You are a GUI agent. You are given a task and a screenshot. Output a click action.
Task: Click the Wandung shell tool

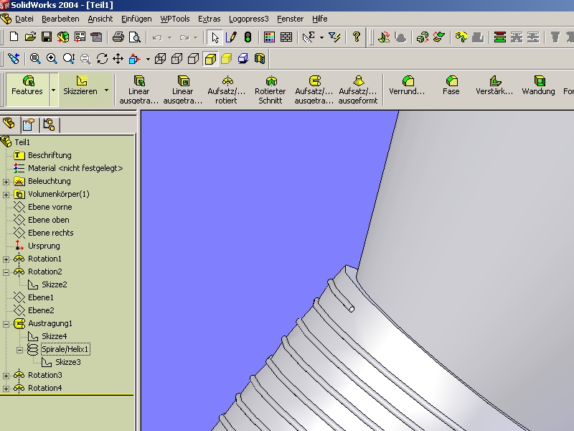click(x=538, y=85)
